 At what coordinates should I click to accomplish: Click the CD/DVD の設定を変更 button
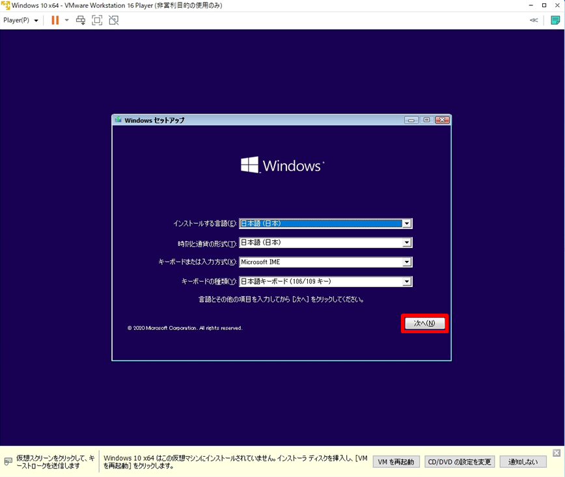coord(460,462)
